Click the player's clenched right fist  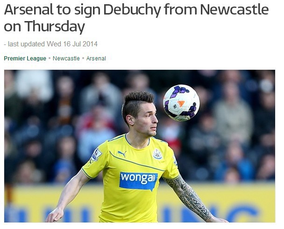54,215
